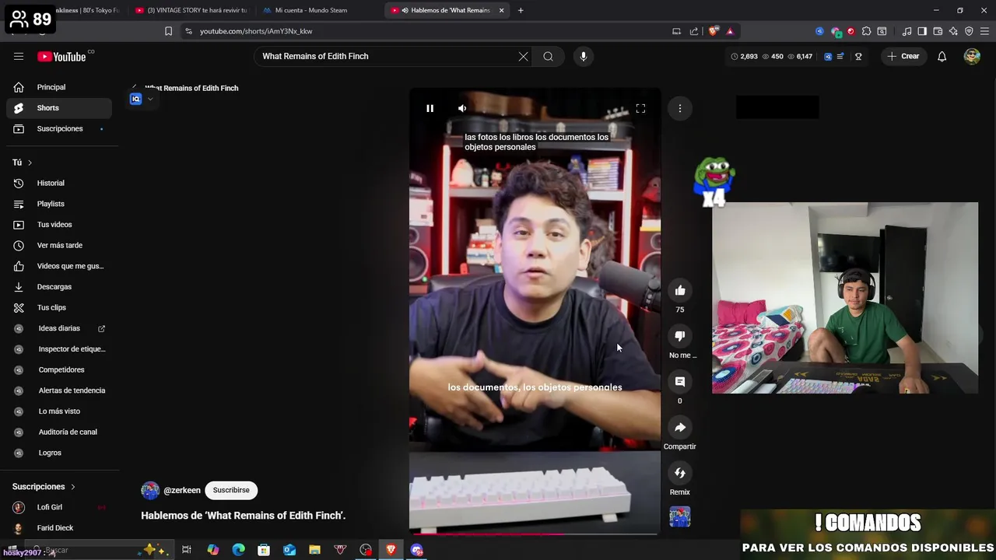Open the Brave wallet icon
Viewport: 996px width, 560px height.
click(x=938, y=31)
